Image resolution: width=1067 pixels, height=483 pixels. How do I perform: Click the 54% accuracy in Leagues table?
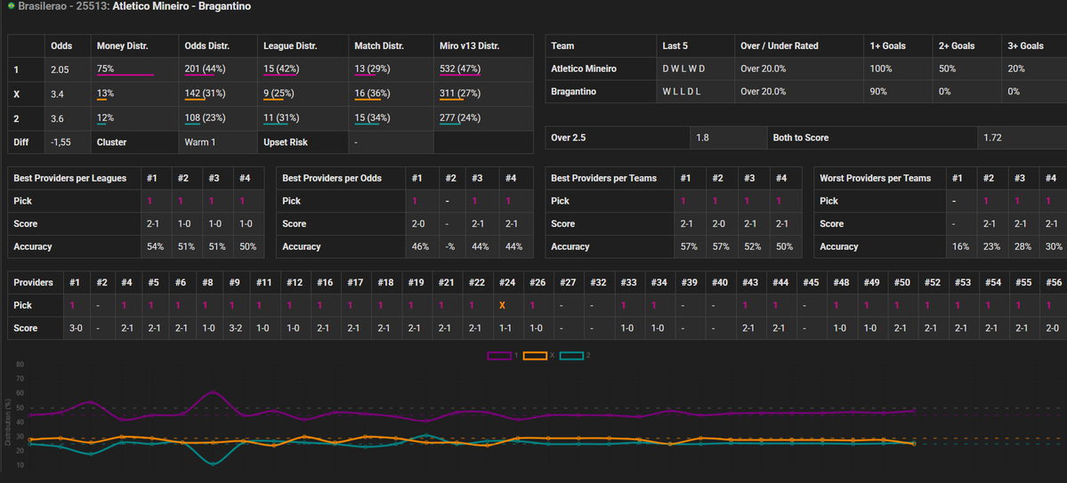click(x=156, y=247)
